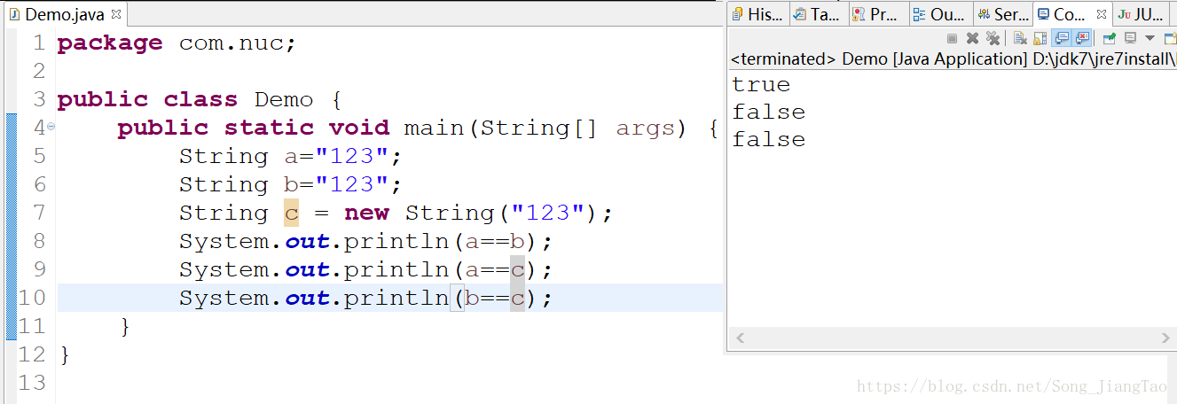Click the println(b==c) statement on line 10
Screen dimensions: 1177x404
pyautogui.click(x=366, y=298)
